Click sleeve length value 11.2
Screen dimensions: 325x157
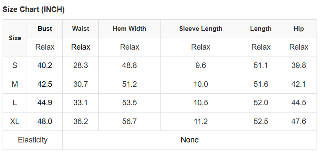pos(200,121)
